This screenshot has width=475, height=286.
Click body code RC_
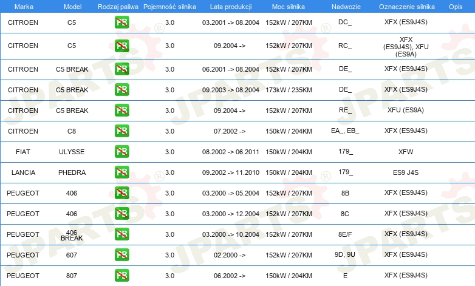click(x=345, y=46)
